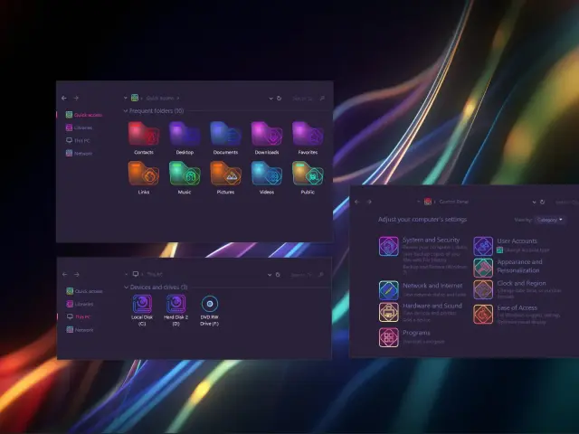Click the Ease of Access icon

click(483, 314)
